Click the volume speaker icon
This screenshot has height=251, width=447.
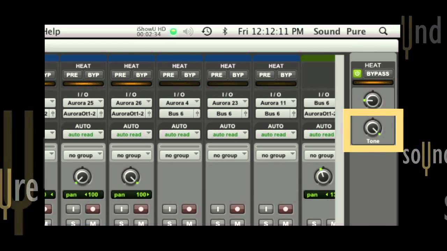click(188, 32)
